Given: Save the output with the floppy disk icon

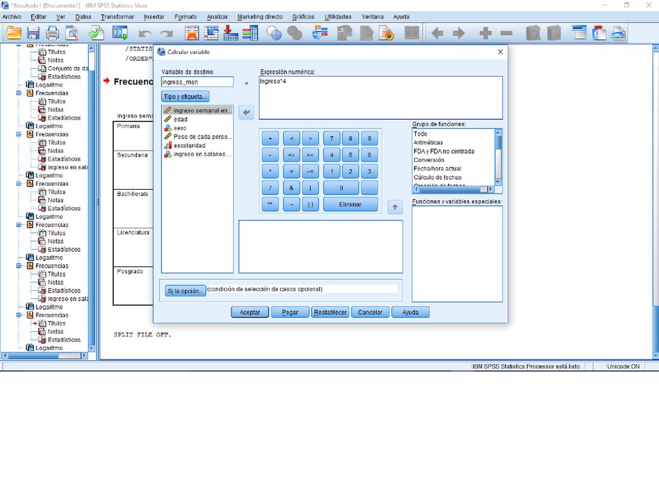Looking at the screenshot, I should [x=33, y=33].
